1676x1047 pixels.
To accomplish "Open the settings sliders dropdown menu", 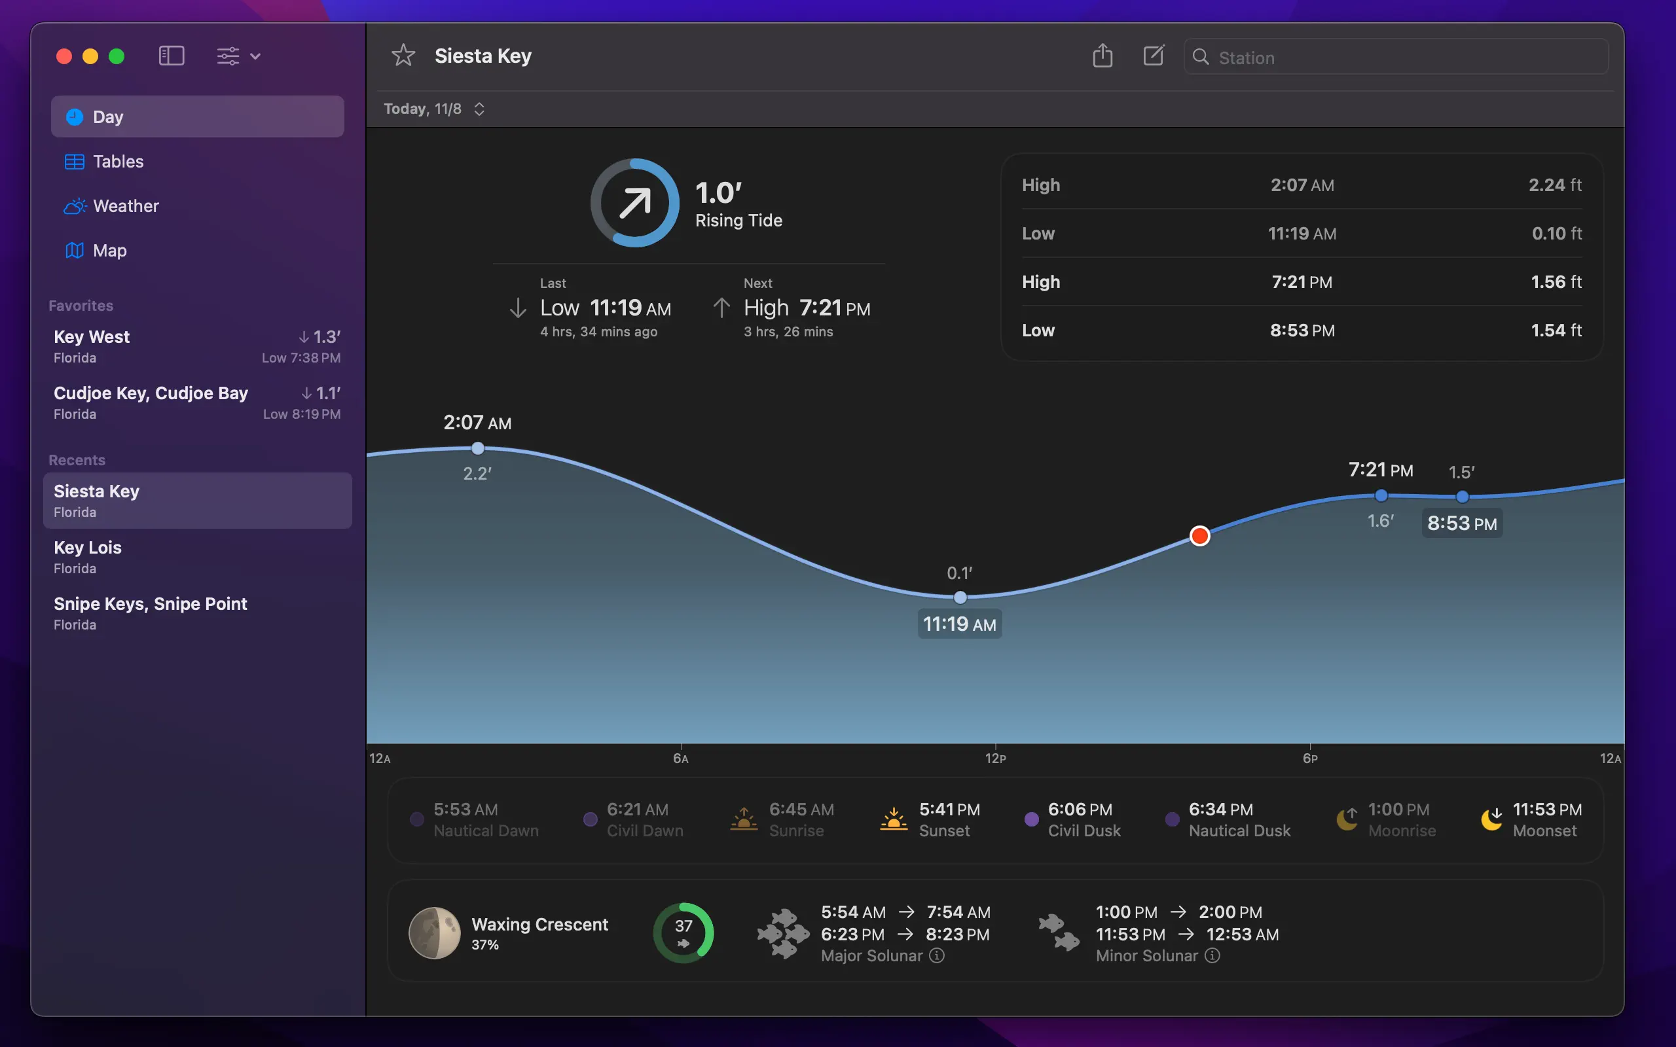I will click(238, 56).
